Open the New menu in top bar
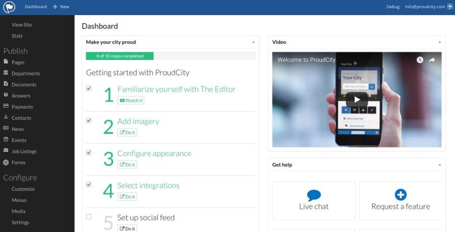 coord(61,7)
